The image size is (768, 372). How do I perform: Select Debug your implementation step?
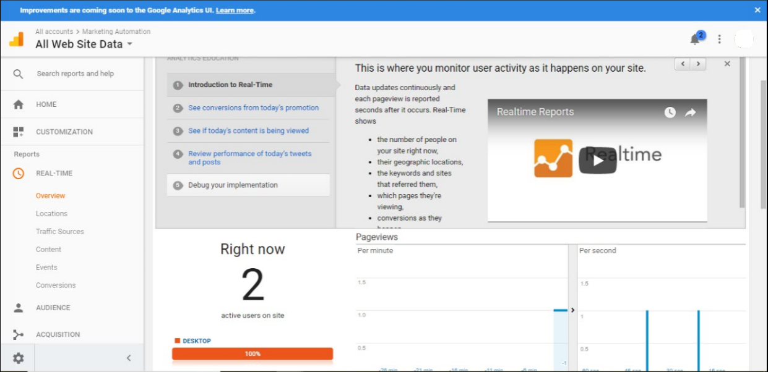tap(248, 185)
